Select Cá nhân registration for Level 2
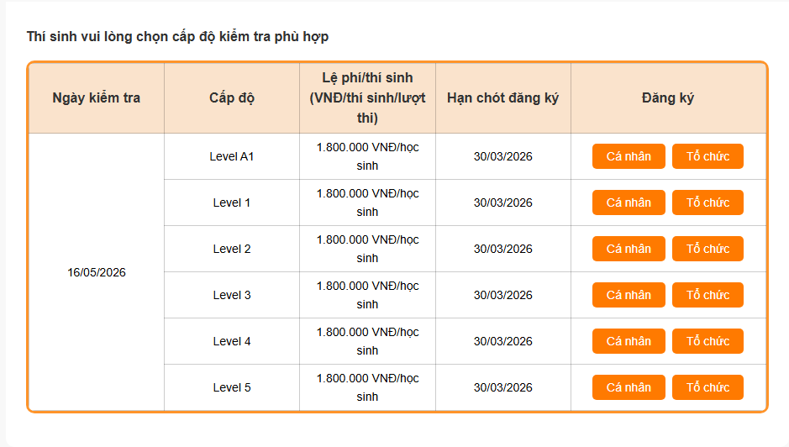 pyautogui.click(x=629, y=249)
